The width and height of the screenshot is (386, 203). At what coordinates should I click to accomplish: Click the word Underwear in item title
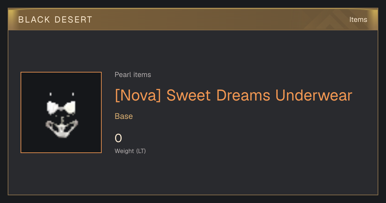[314, 95]
